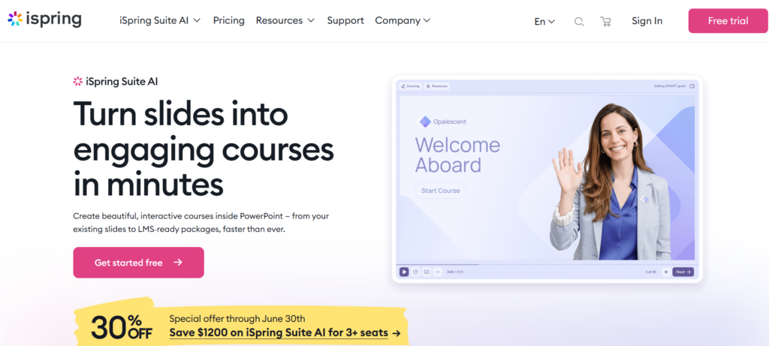The height and width of the screenshot is (346, 769).
Task: Open Save $1200 on iSpring Suite AI link
Action: [x=285, y=333]
